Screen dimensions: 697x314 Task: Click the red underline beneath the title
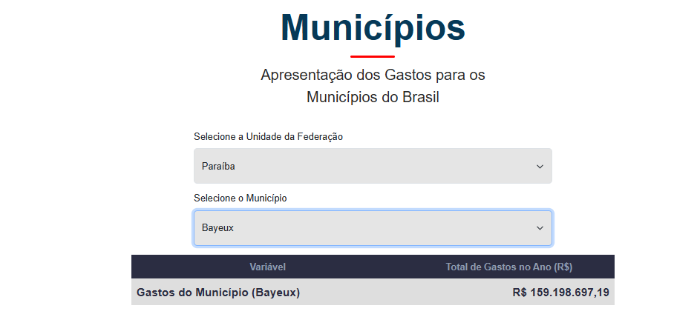click(x=373, y=56)
